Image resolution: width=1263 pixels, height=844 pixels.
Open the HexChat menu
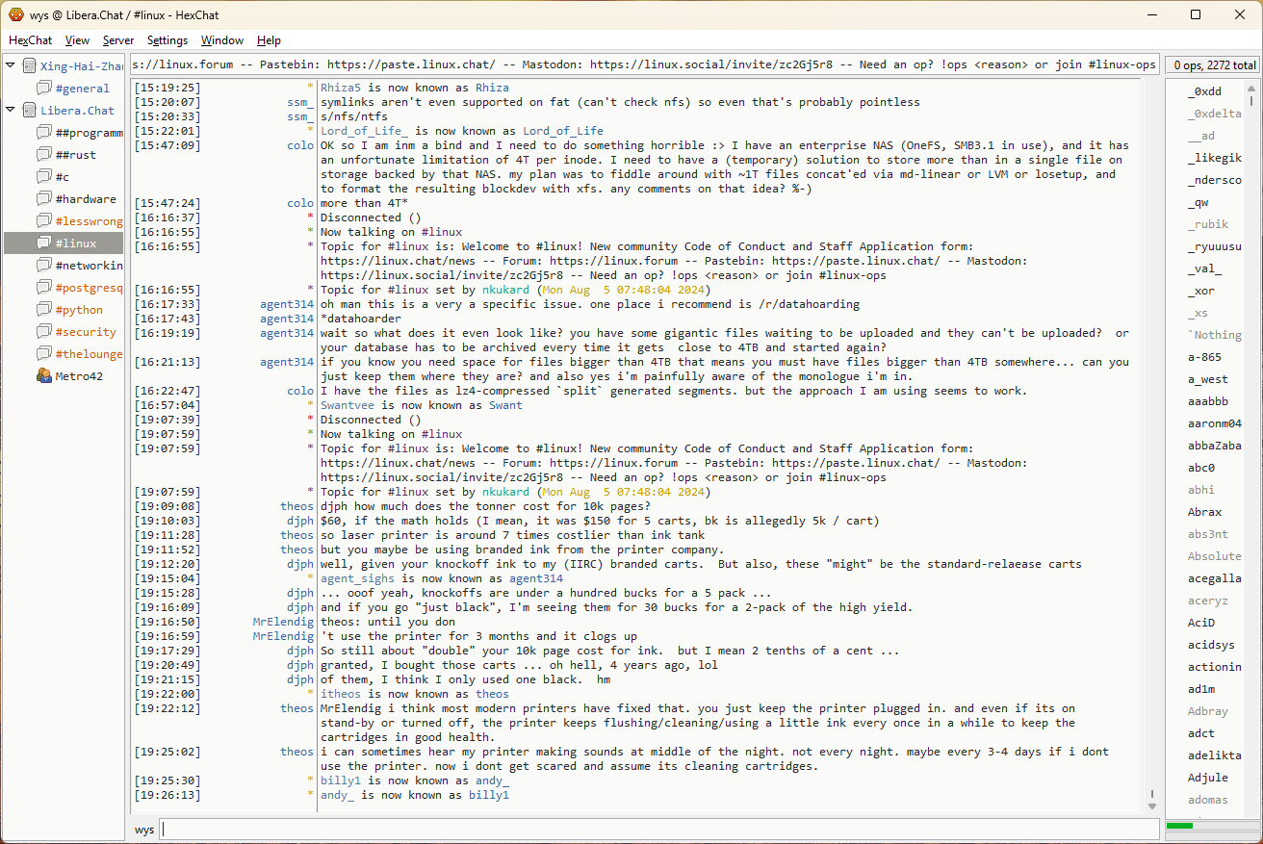pos(30,40)
